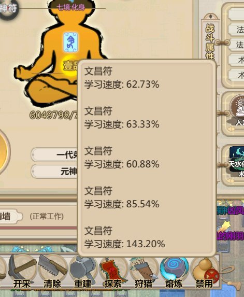
Task: Select the fifth 文昌符 entry with 143.20% speed
Action: (124, 237)
